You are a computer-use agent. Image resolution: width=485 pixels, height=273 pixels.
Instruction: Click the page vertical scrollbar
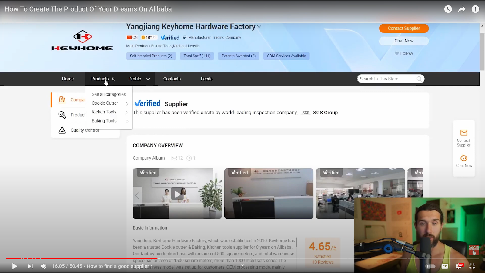(x=482, y=52)
